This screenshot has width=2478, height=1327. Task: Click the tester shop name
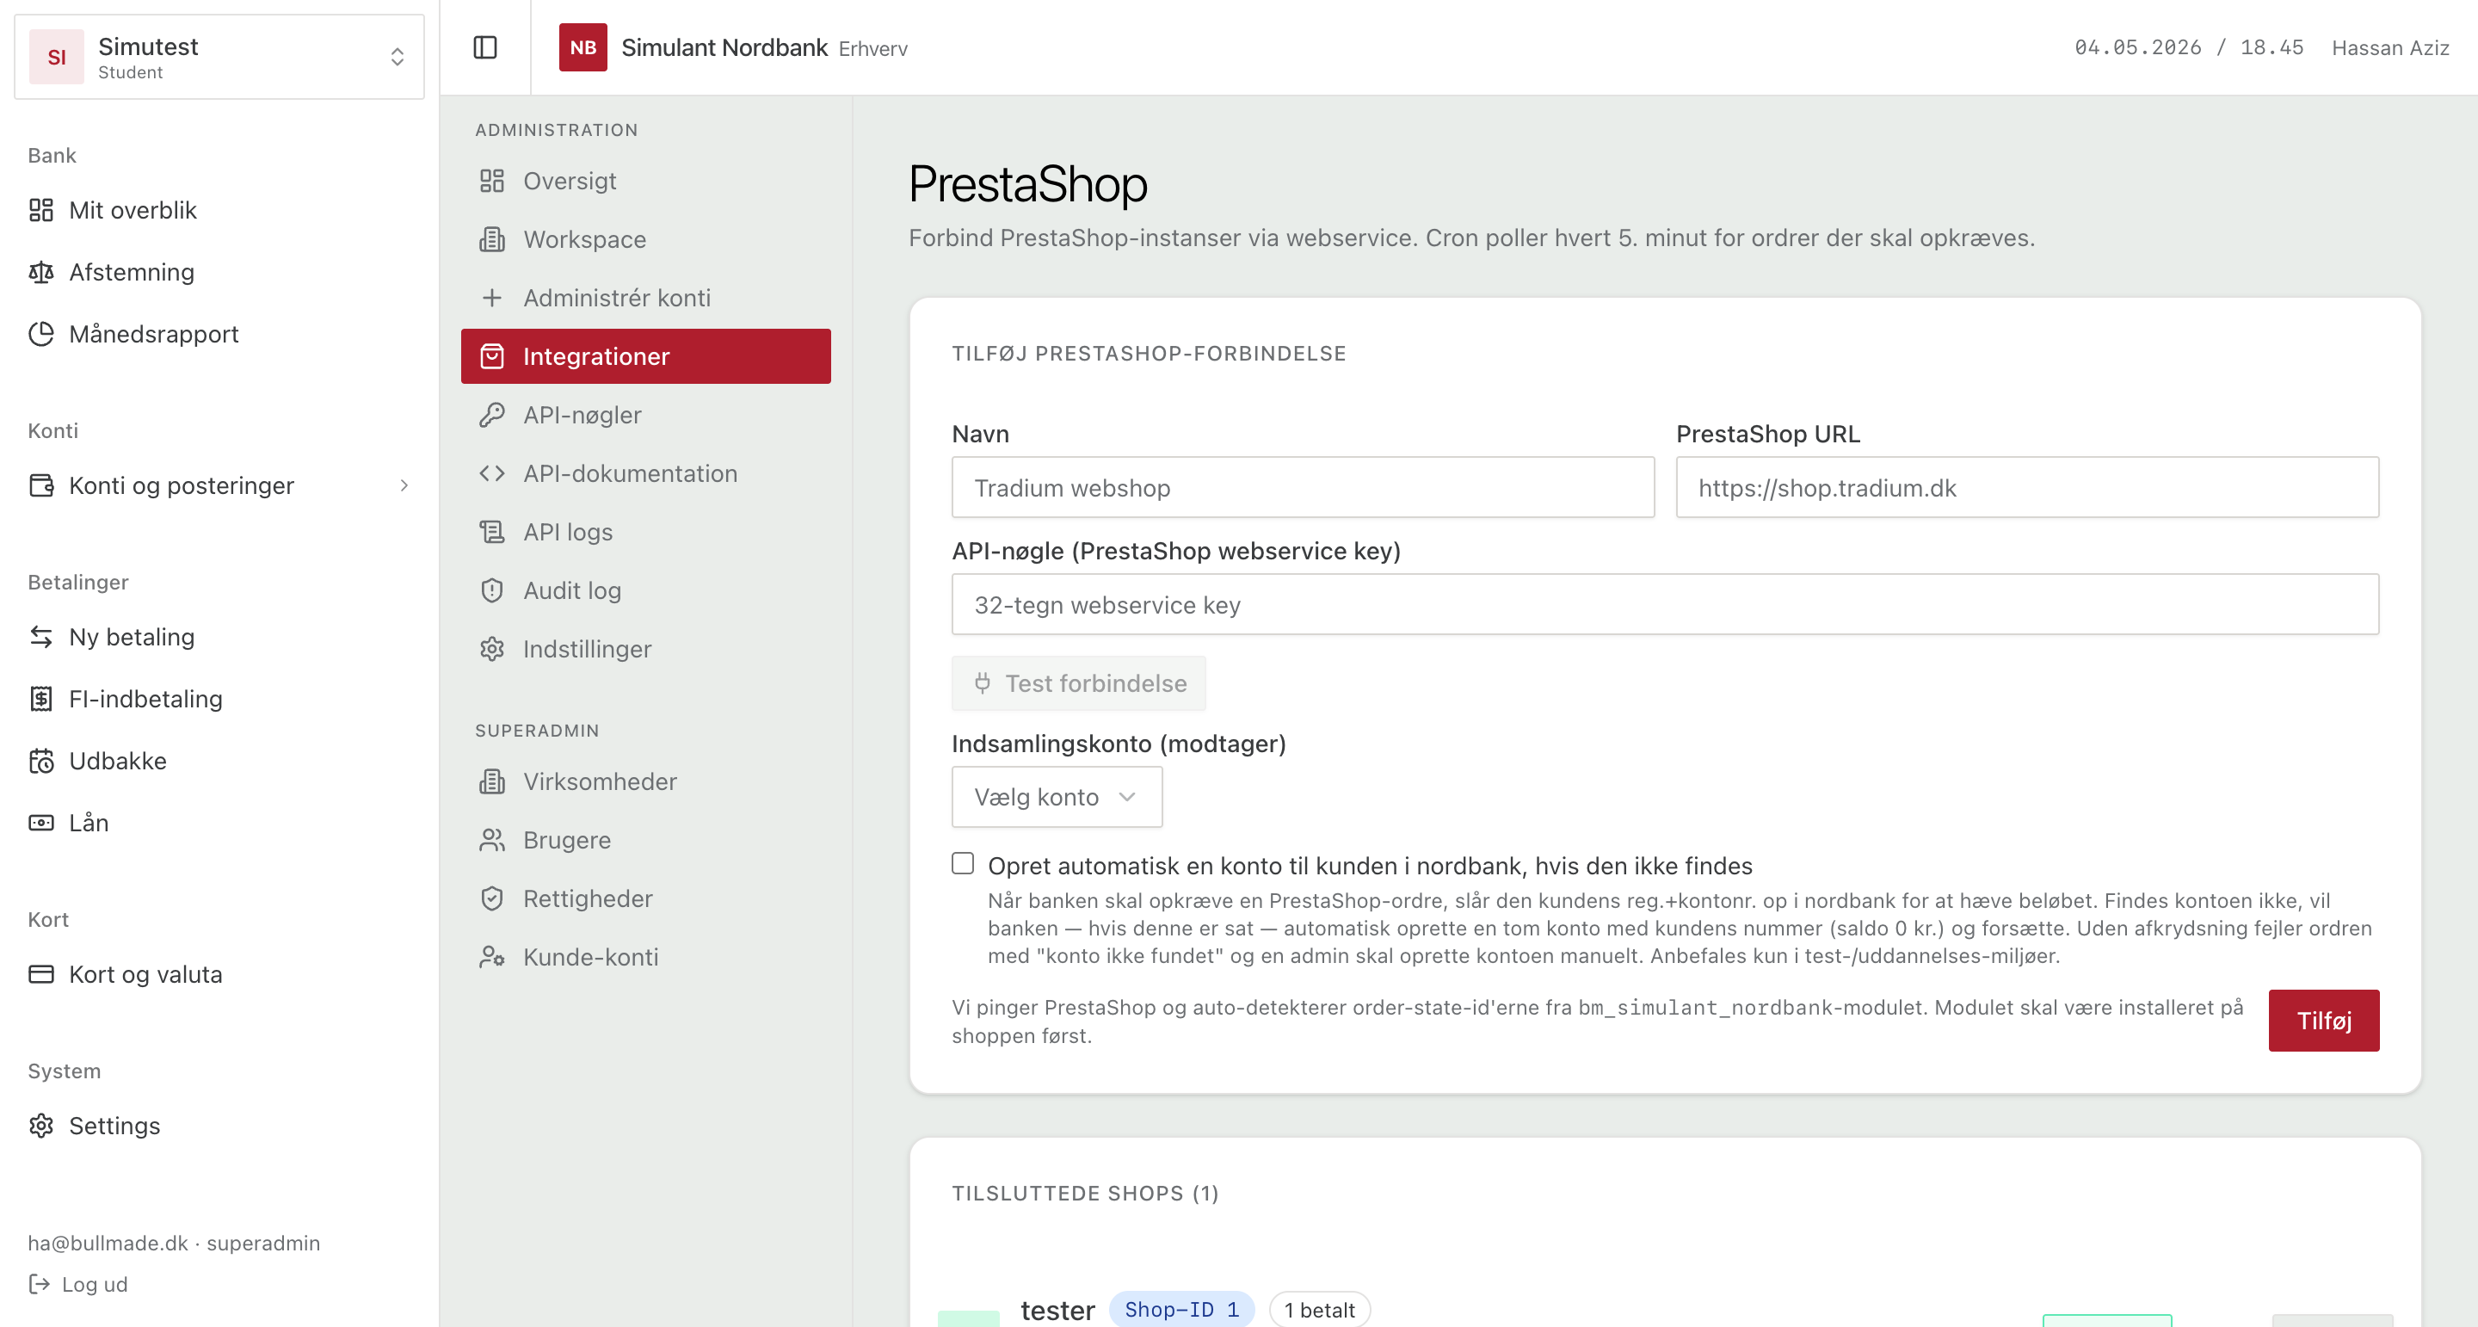[x=1057, y=1310]
